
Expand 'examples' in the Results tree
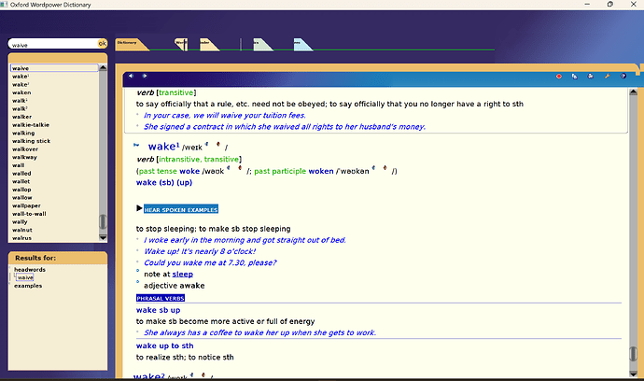28,286
